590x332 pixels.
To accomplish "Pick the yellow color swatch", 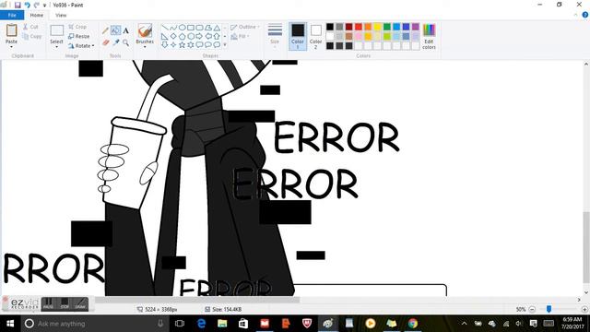I will click(377, 27).
